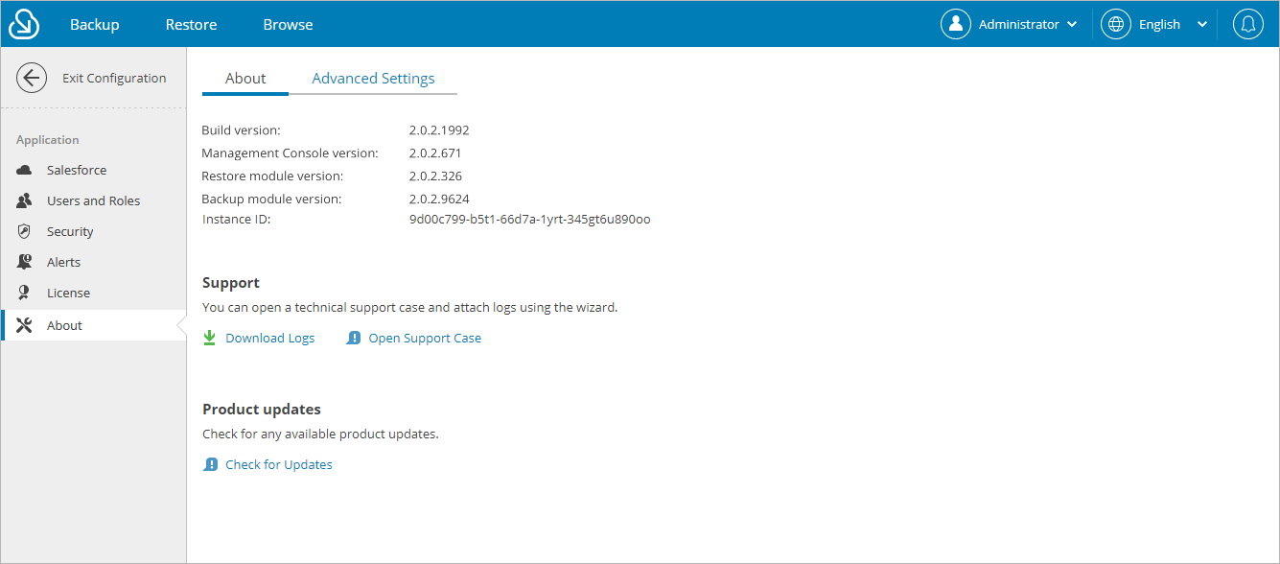
Task: Click the Veeam product logo icon
Action: tap(24, 24)
